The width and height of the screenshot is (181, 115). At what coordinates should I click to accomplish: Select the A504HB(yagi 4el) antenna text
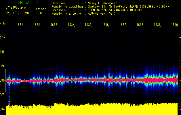pos(102,14)
